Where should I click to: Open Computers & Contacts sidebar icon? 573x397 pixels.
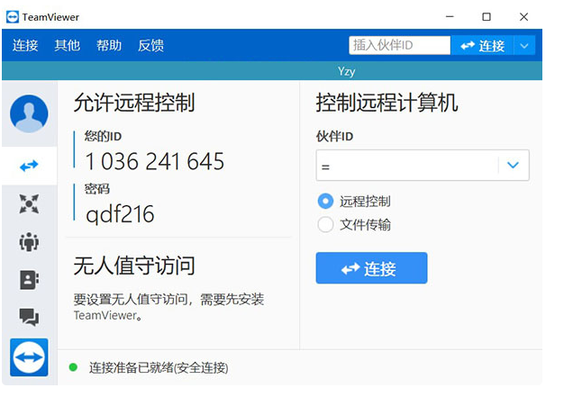tap(29, 280)
